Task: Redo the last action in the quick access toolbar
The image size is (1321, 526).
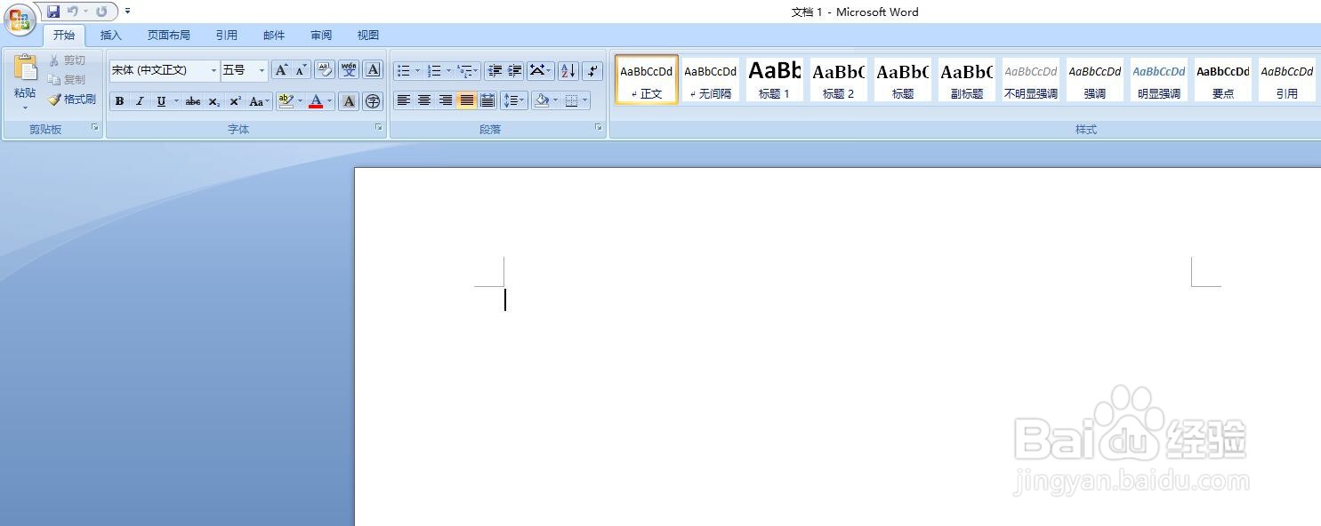Action: (x=101, y=12)
